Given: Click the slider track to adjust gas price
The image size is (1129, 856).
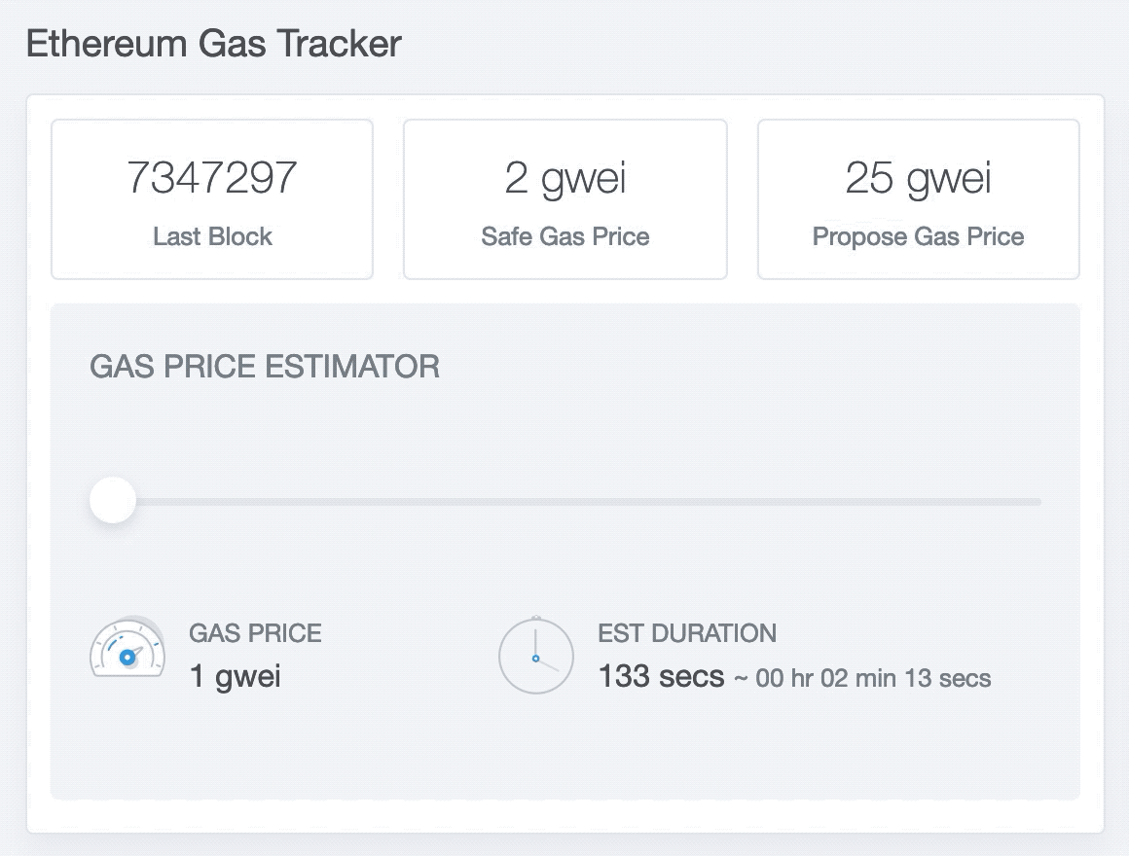Looking at the screenshot, I should [x=584, y=502].
